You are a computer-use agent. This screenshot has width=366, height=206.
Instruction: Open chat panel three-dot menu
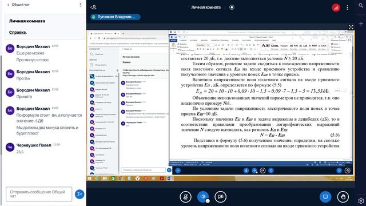pos(80,5)
